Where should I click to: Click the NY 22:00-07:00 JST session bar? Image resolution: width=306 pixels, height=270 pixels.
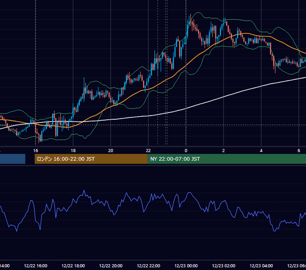coord(226,159)
